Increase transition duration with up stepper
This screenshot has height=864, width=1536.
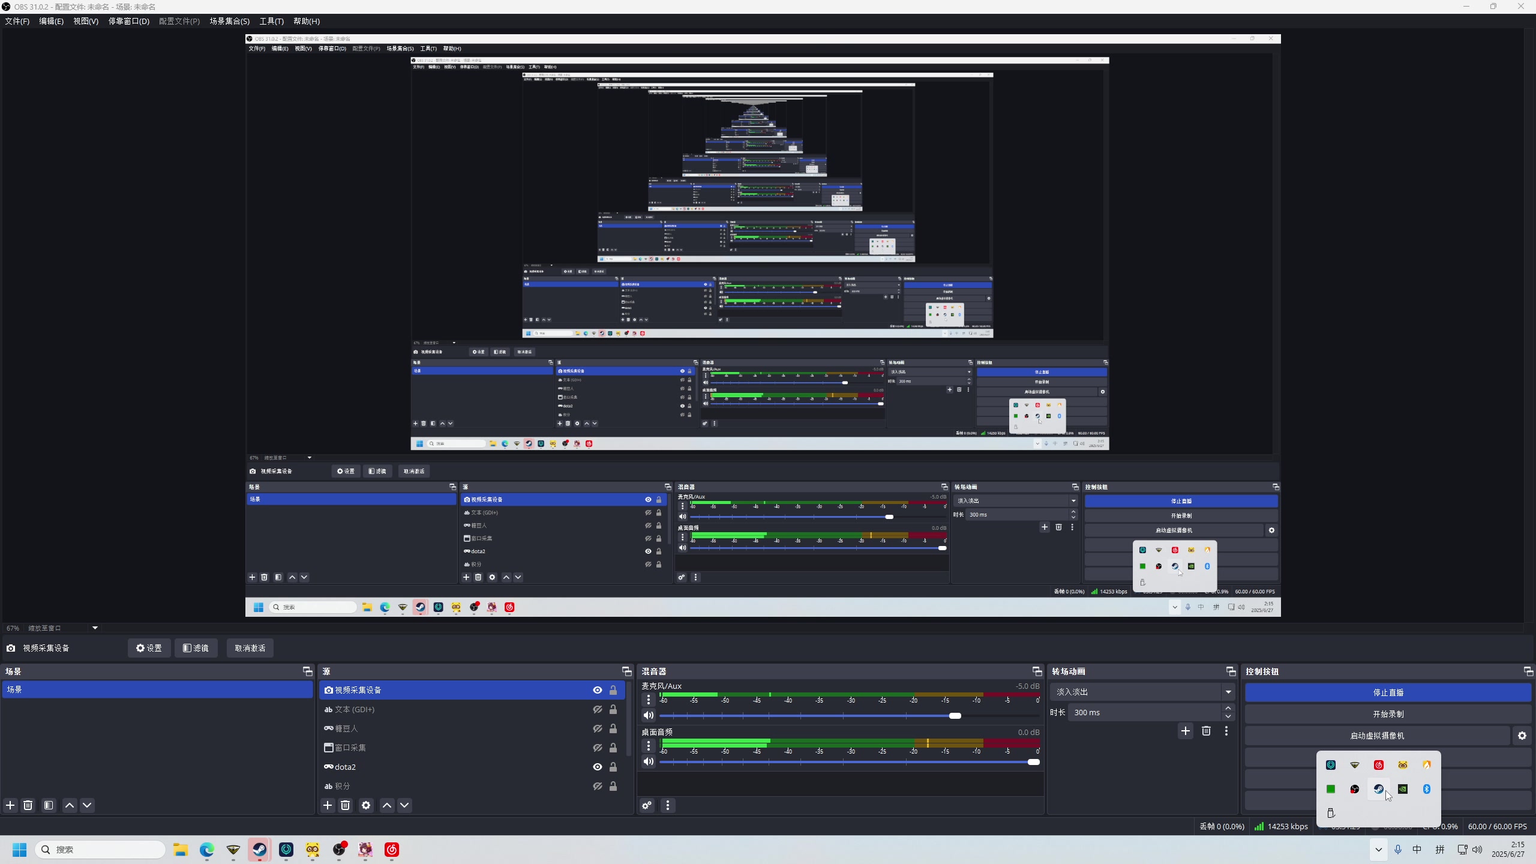(1228, 708)
